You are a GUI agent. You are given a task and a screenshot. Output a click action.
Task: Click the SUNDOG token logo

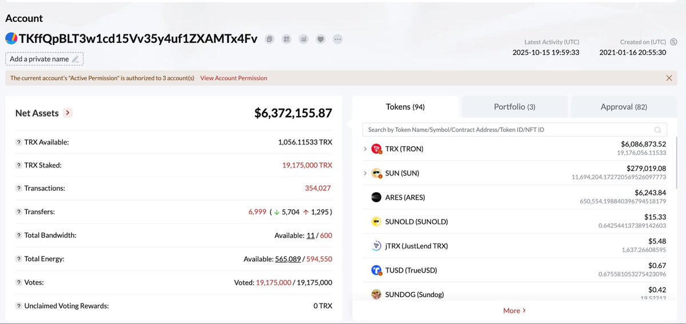377,294
